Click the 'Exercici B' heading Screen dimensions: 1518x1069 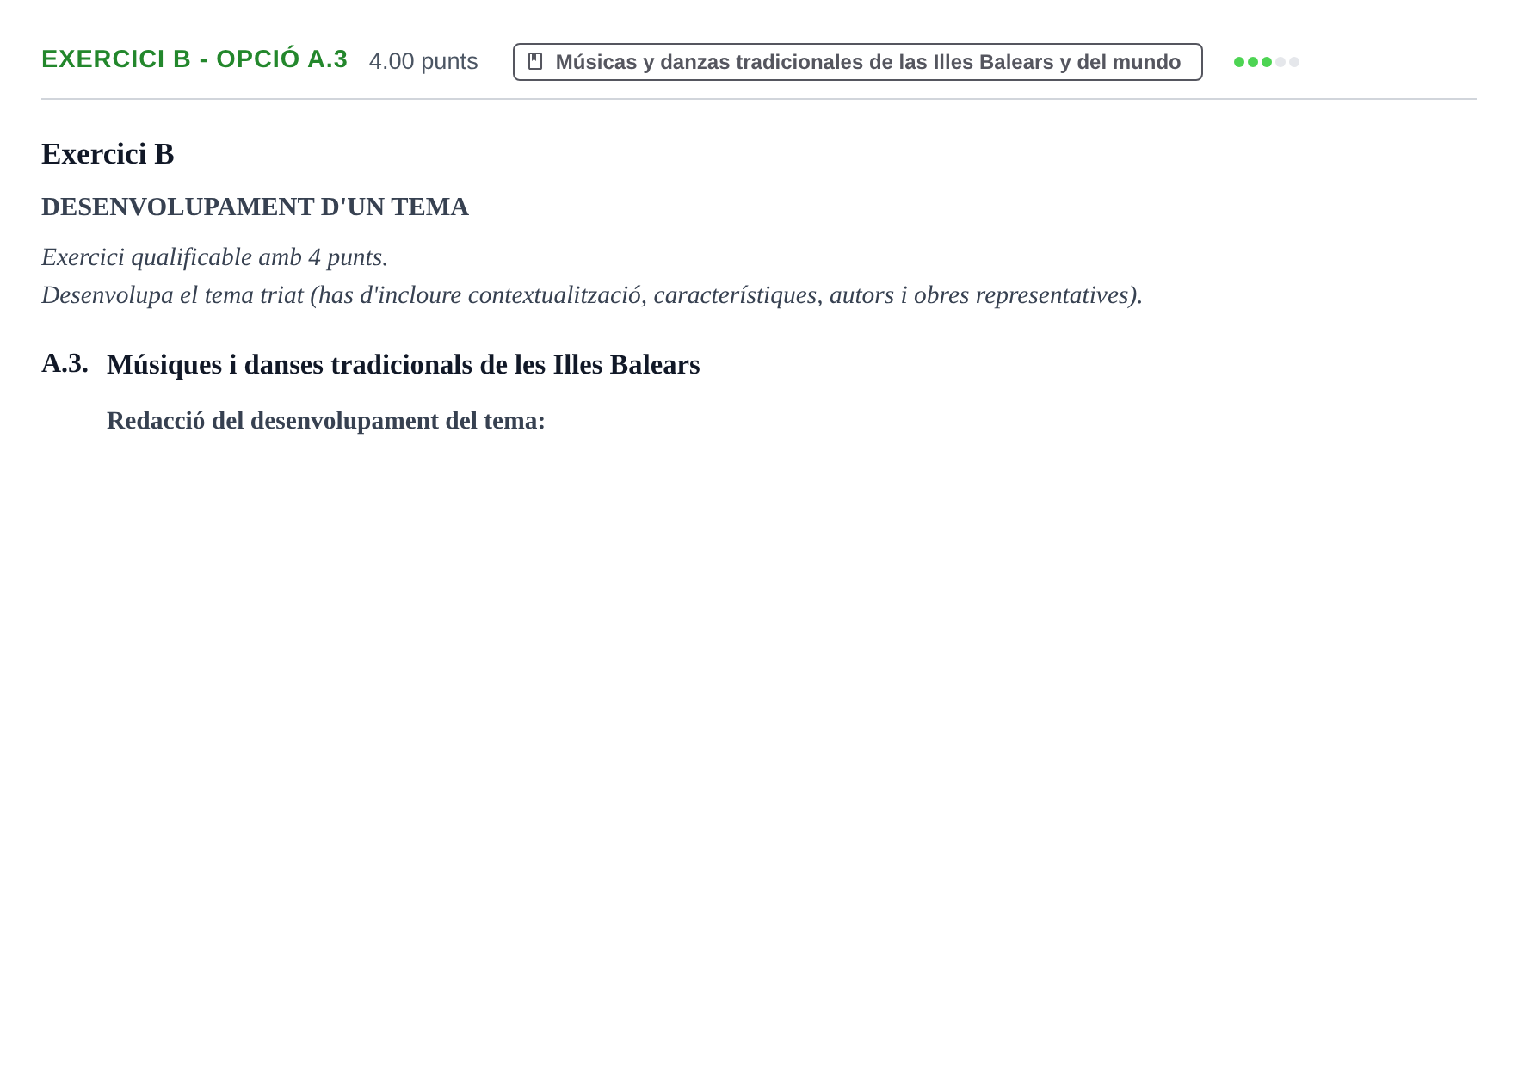(108, 154)
